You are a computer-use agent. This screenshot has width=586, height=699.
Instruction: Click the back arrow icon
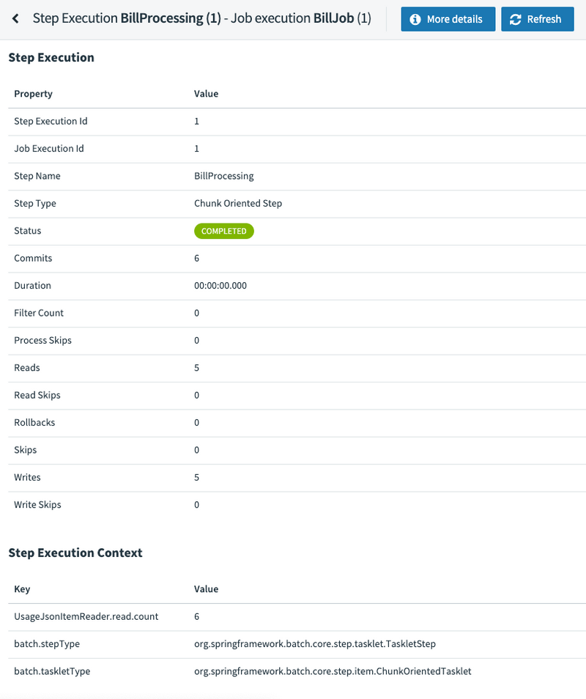pyautogui.click(x=15, y=19)
